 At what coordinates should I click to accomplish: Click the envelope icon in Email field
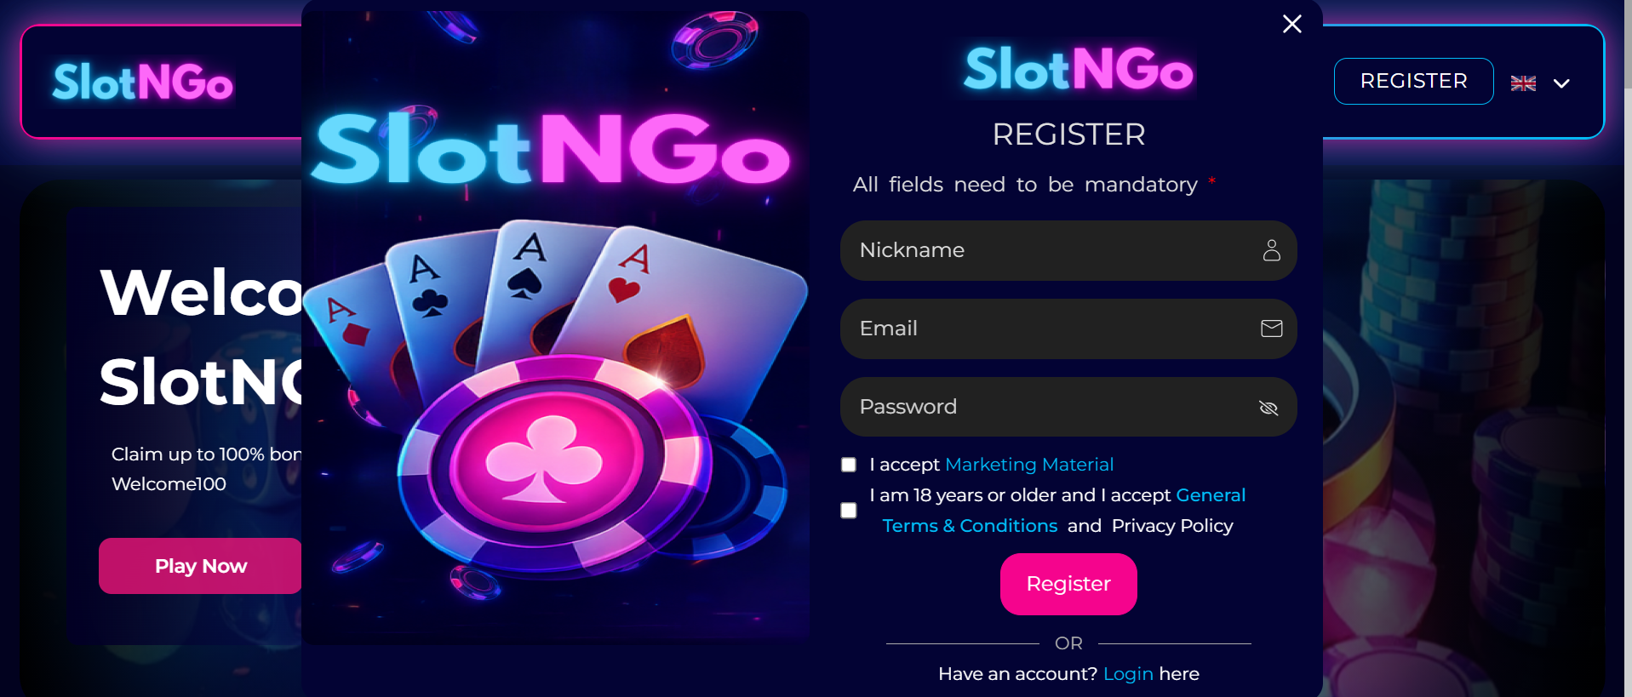coord(1271,329)
